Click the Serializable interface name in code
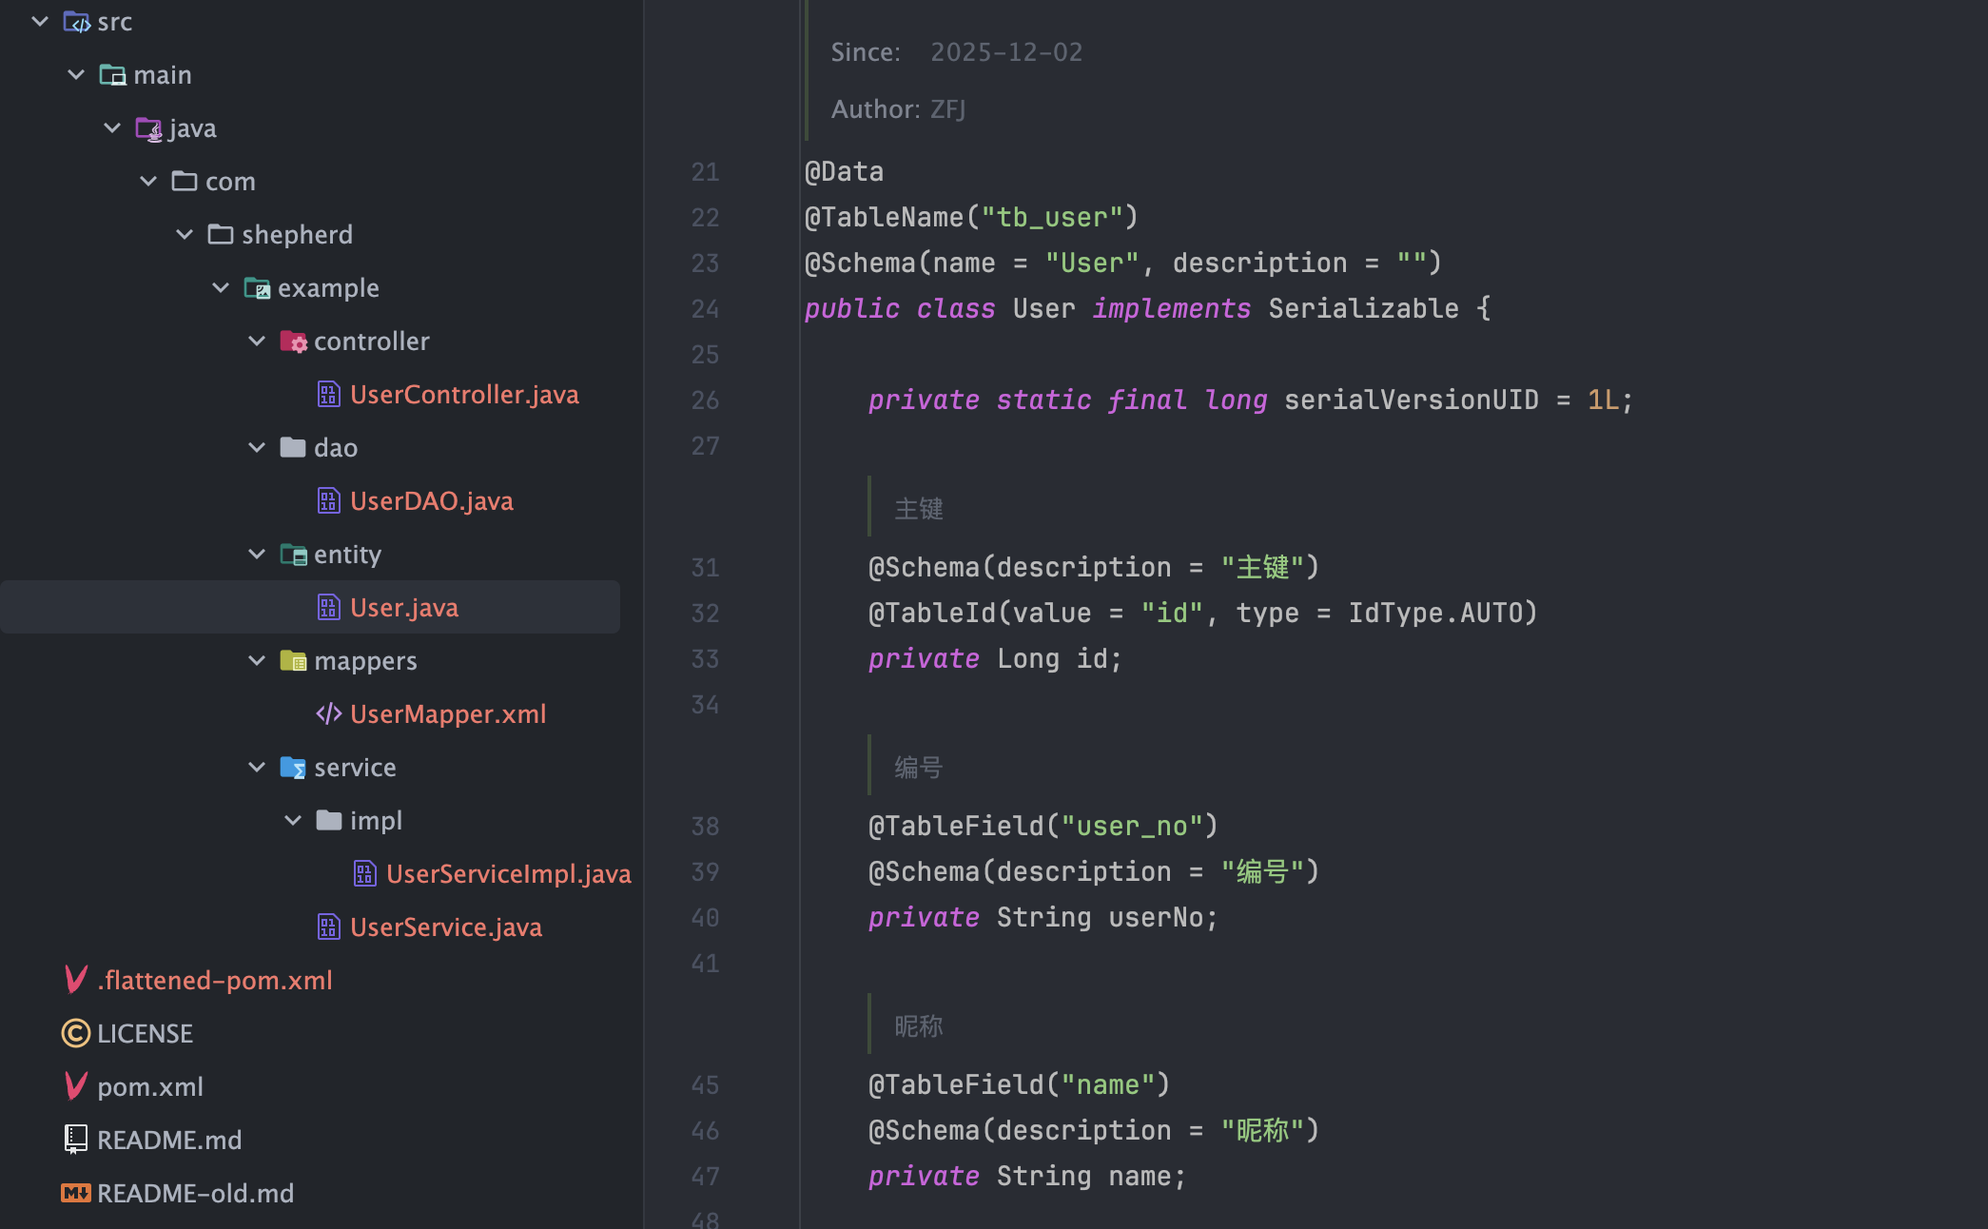The height and width of the screenshot is (1229, 1988). click(x=1363, y=309)
